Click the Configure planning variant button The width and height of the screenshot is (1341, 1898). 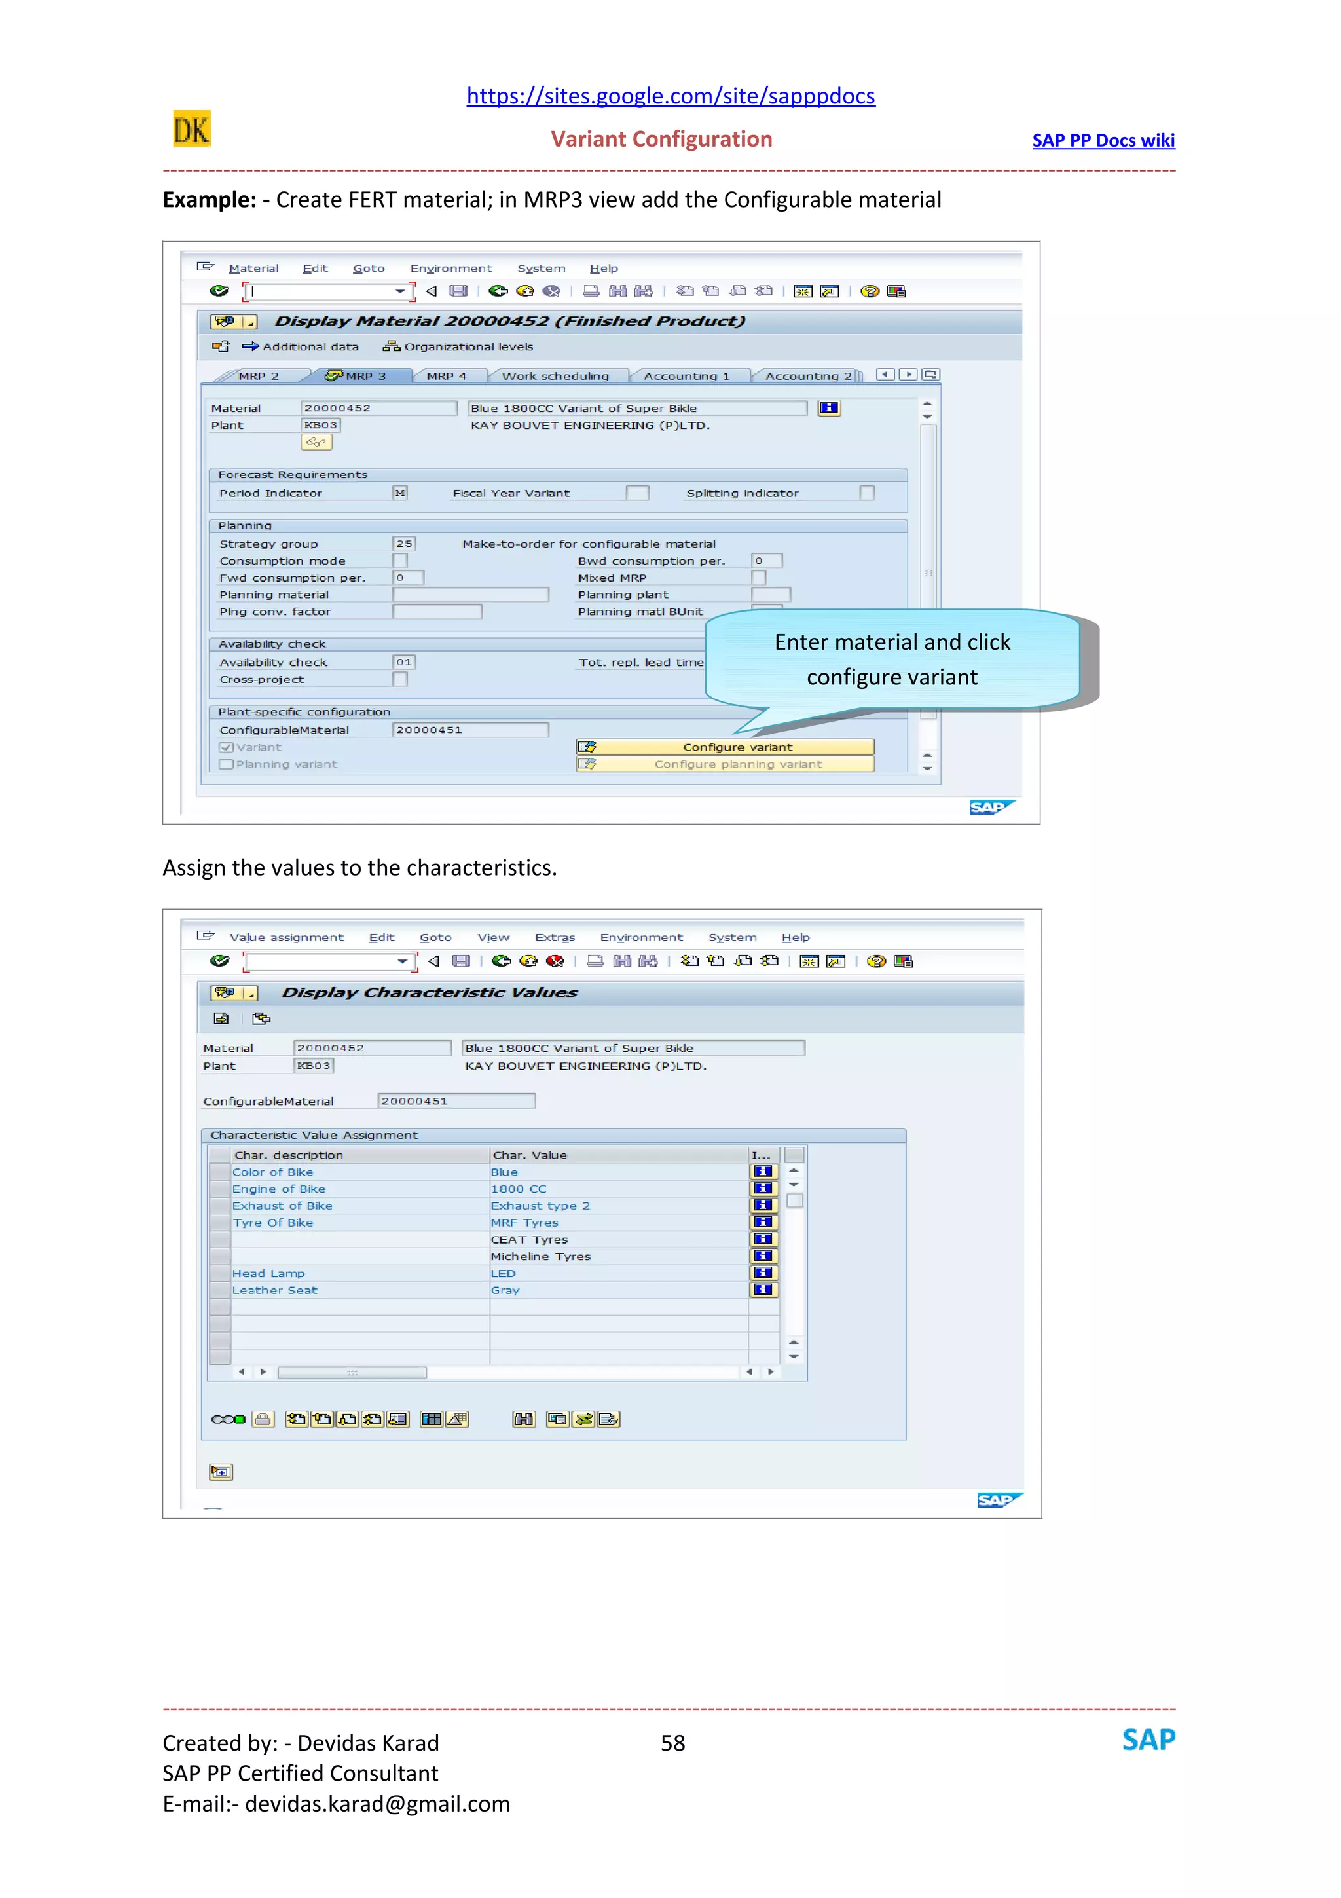pyautogui.click(x=725, y=764)
